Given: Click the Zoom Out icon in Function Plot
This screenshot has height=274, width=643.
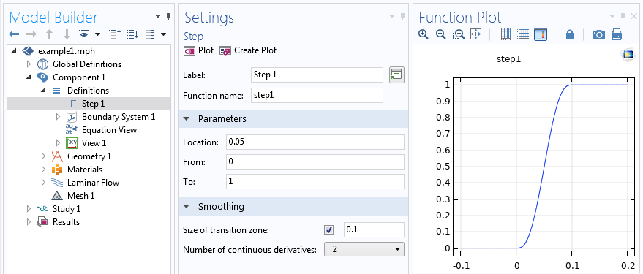Looking at the screenshot, I should [441, 34].
